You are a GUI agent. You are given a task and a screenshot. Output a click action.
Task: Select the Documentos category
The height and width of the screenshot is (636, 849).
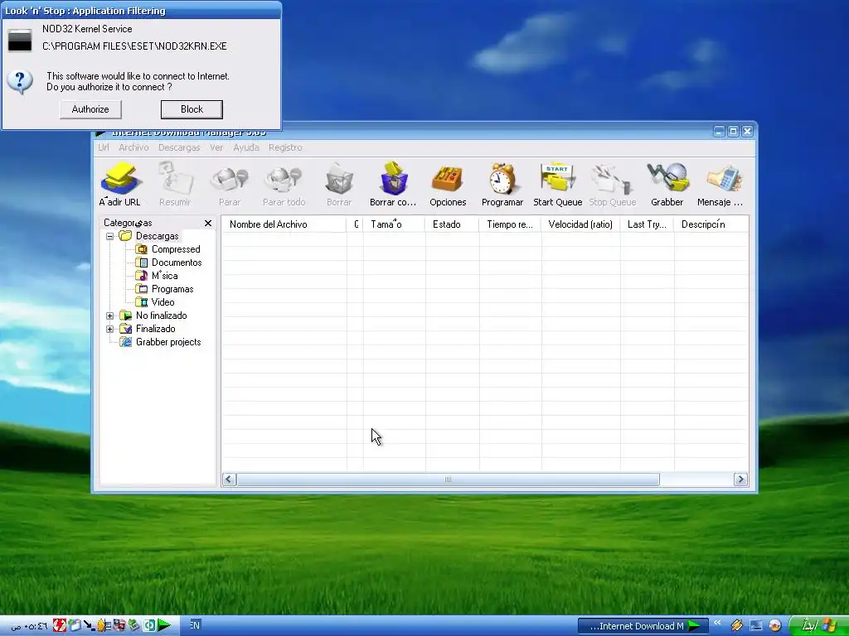[177, 263]
